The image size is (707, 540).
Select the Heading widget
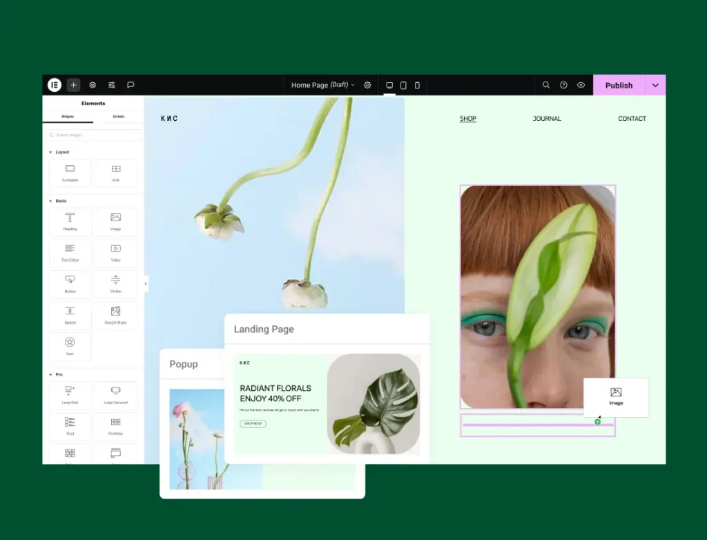pyautogui.click(x=70, y=222)
